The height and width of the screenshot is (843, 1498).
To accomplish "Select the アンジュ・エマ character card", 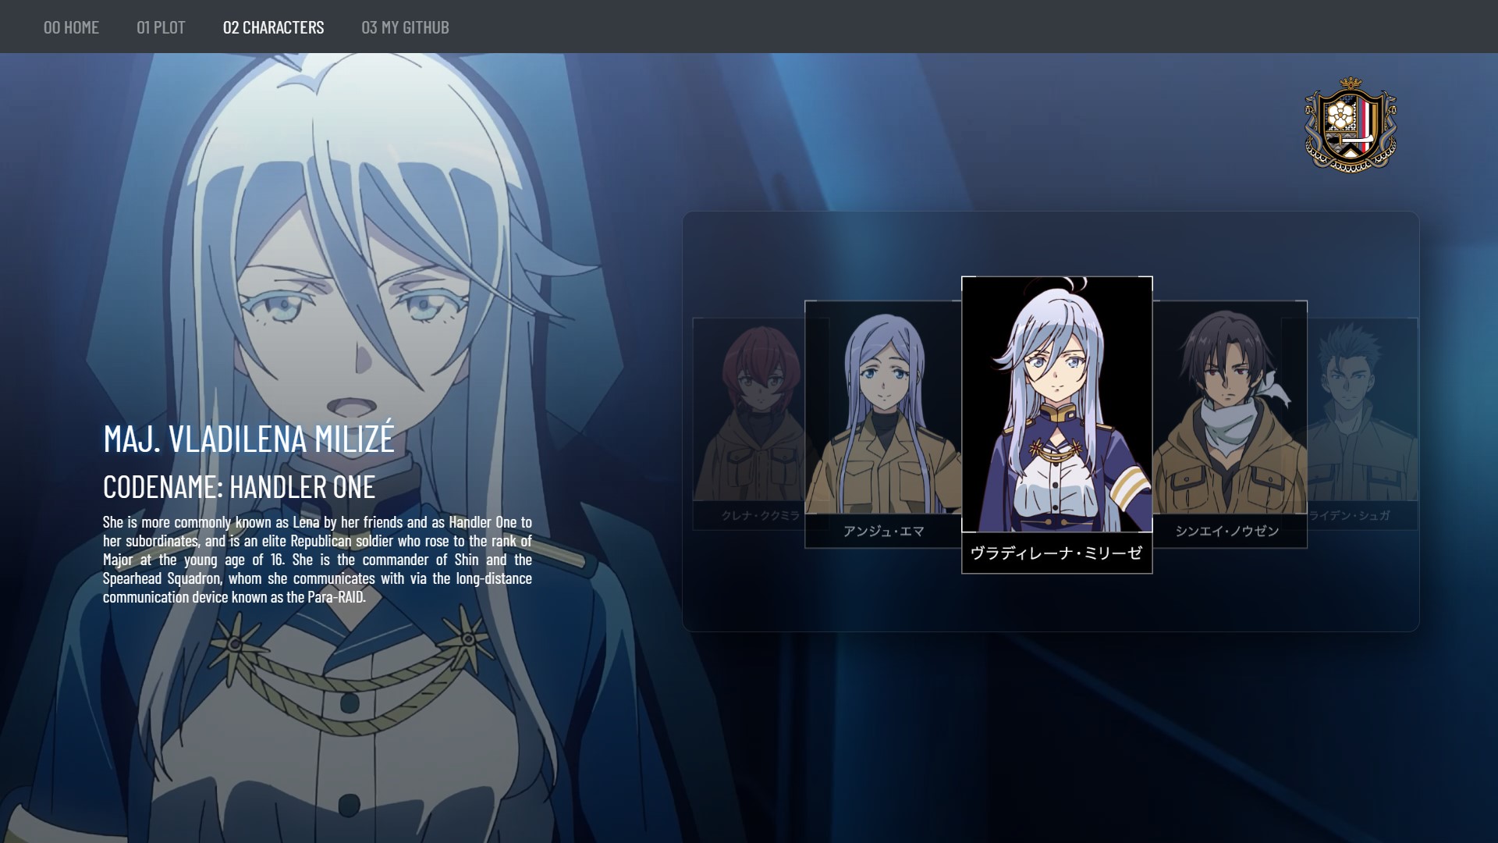I will 883,424.
